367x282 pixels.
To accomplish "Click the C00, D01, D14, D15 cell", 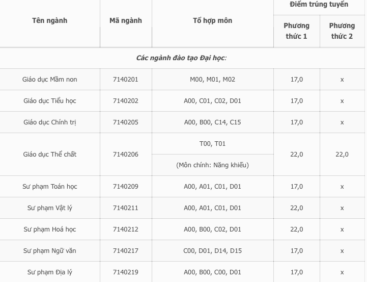I will (212, 251).
